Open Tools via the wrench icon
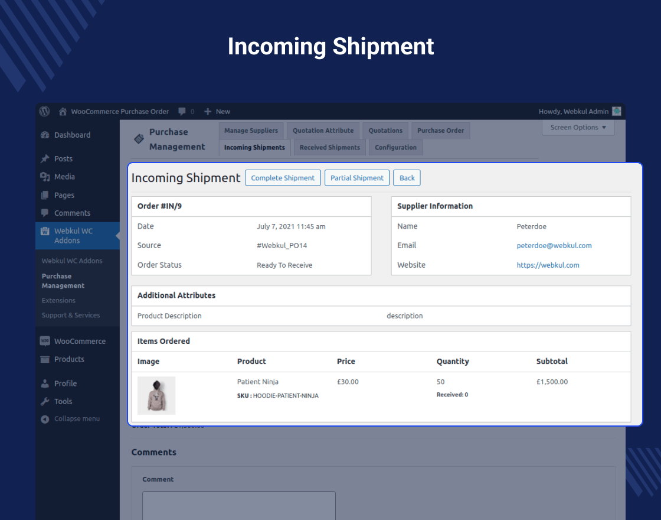Viewport: 661px width, 520px height. click(46, 401)
